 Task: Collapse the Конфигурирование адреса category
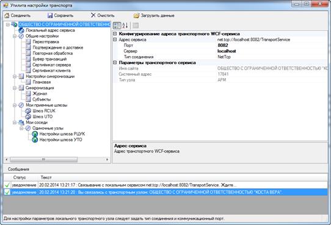pos(115,34)
